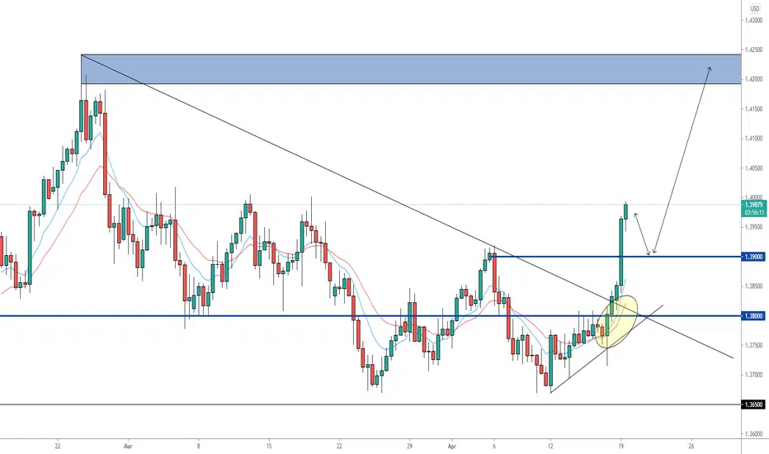Click the candle countdown timer 03:56:11
The width and height of the screenshot is (769, 454).
[754, 212]
